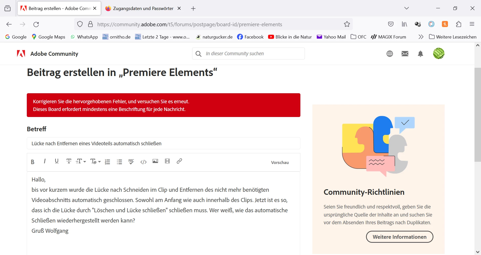This screenshot has width=481, height=255.
Task: Switch to the Zugangsdaten und Passwörter tab
Action: [x=143, y=8]
